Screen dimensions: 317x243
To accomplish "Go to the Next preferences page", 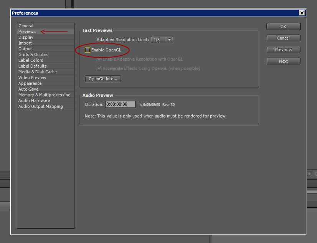I will click(x=284, y=61).
